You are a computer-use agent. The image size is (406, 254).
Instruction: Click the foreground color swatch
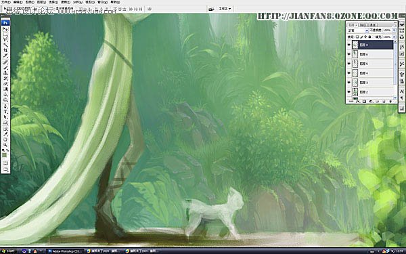(5, 155)
